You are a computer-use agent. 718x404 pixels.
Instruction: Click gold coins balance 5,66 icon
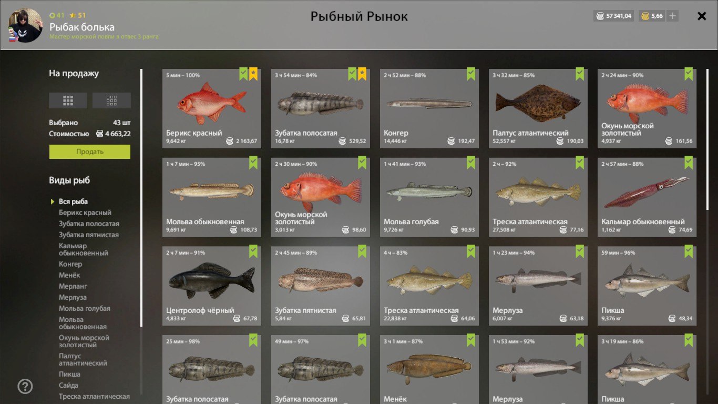pyautogui.click(x=644, y=16)
